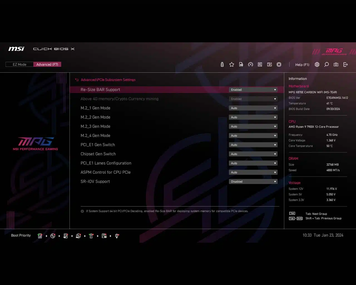
Task: Click the 'CPU' section heading
Action: coord(292,122)
